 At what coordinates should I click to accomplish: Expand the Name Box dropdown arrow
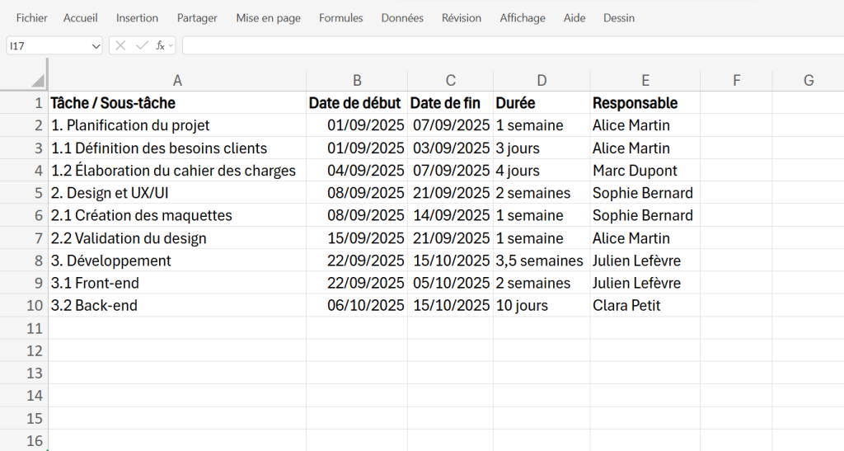coord(96,46)
